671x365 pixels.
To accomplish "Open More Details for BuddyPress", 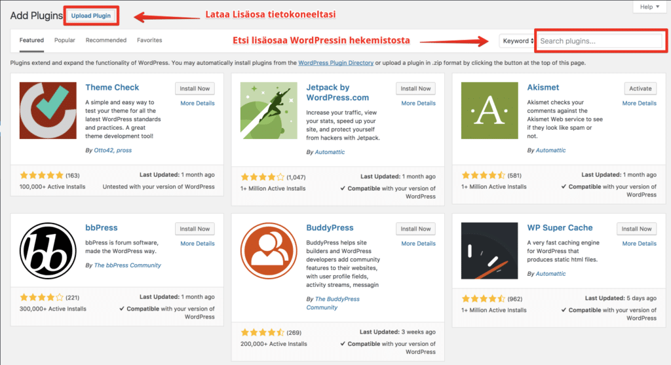I will (x=418, y=244).
